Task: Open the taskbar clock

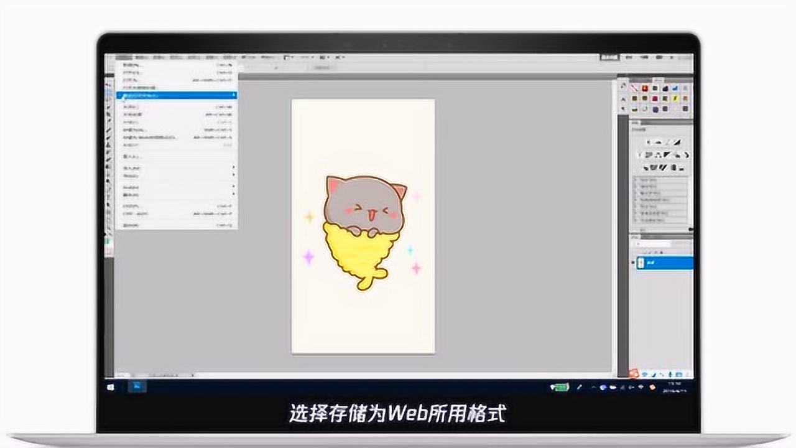Action: pos(675,387)
